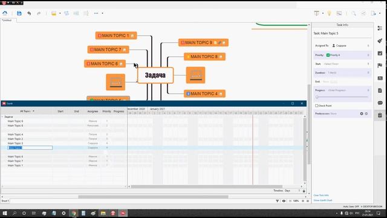The height and width of the screenshot is (218, 387).
Task: Open the Outline sidebar panel
Action: point(380,28)
